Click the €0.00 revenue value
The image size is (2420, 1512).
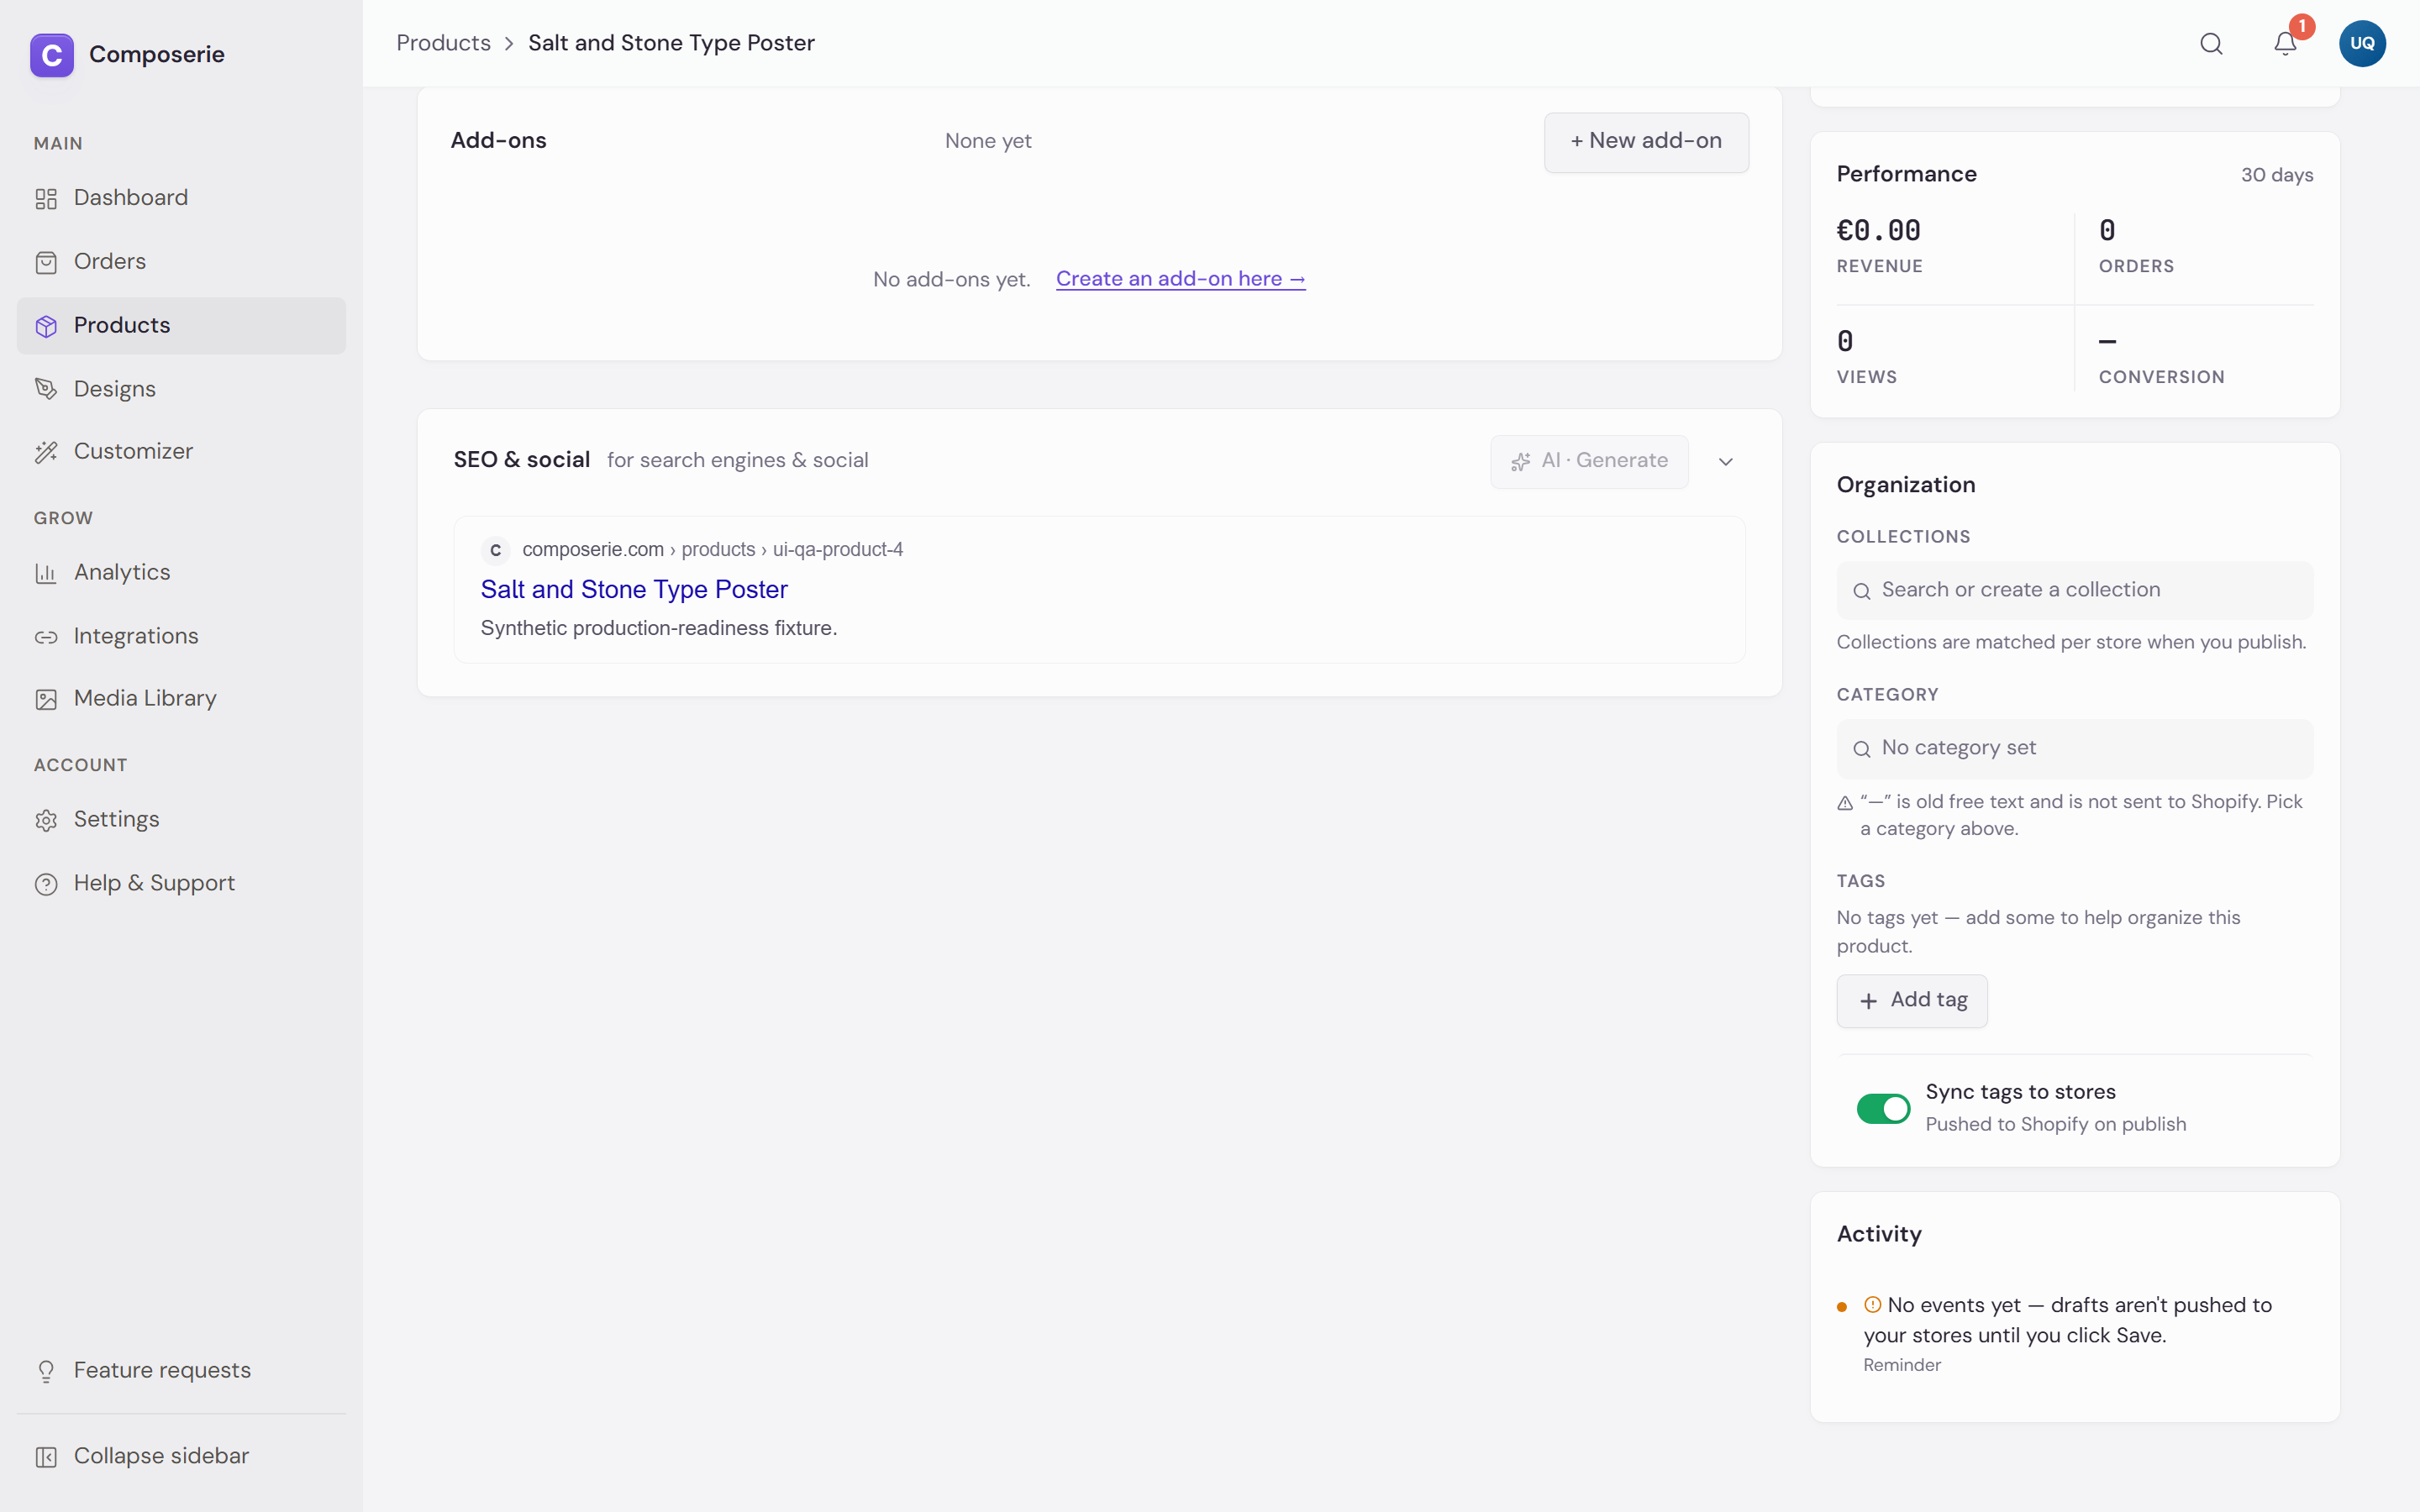click(1878, 231)
